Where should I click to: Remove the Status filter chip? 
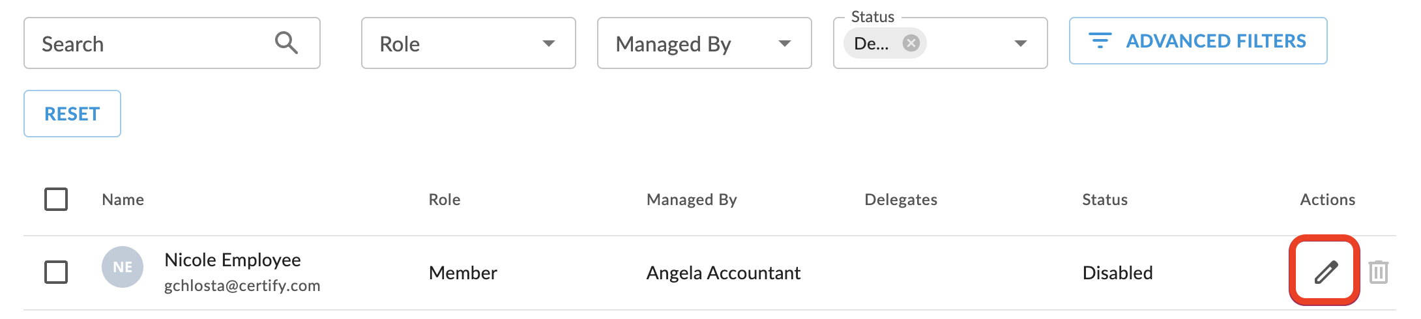tap(911, 43)
